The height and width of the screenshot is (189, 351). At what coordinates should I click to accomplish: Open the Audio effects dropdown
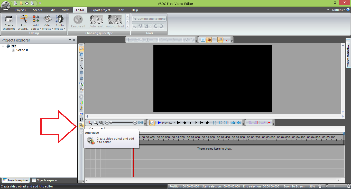point(60,23)
